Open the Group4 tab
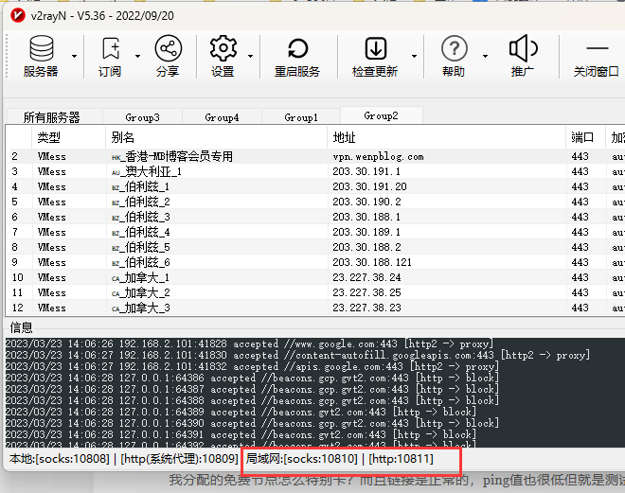Viewport: 625px width, 493px height. pyautogui.click(x=222, y=117)
